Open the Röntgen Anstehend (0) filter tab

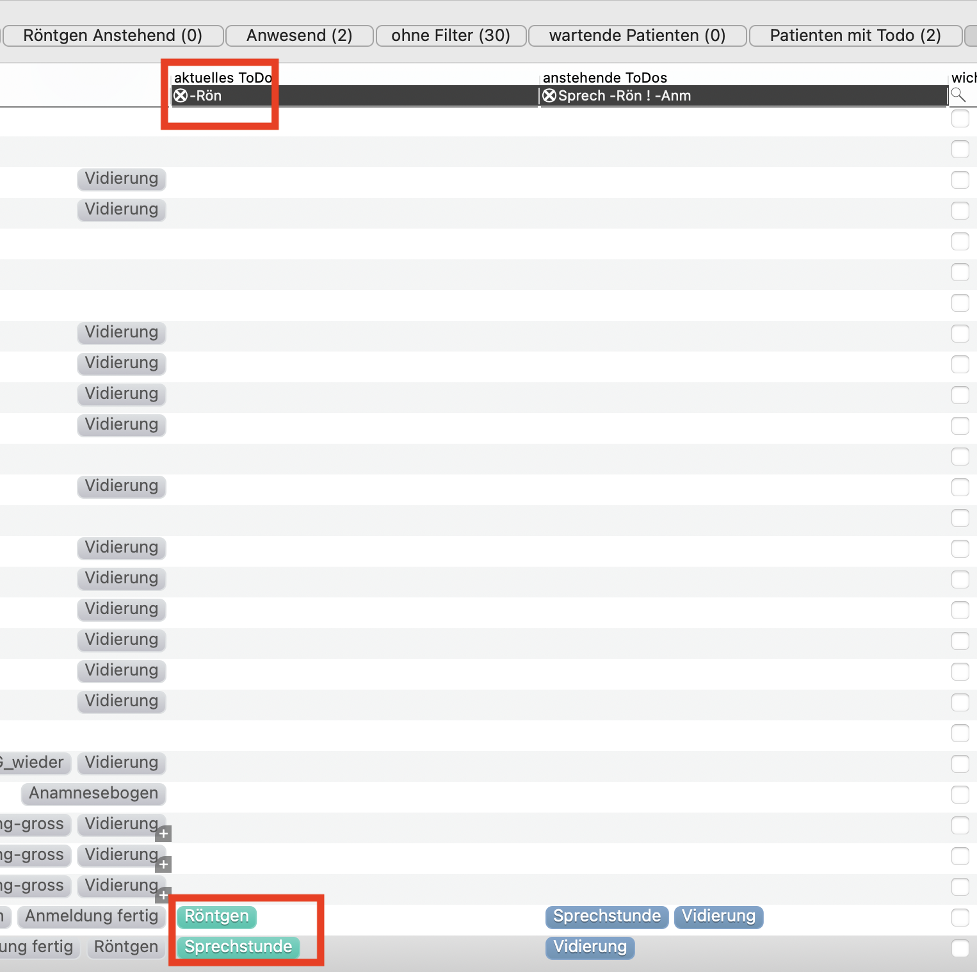tap(113, 36)
